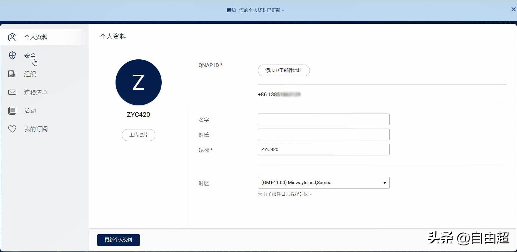Viewport: 517px width, 252px height.
Task: Focus the 姓氏 input field
Action: [x=323, y=134]
